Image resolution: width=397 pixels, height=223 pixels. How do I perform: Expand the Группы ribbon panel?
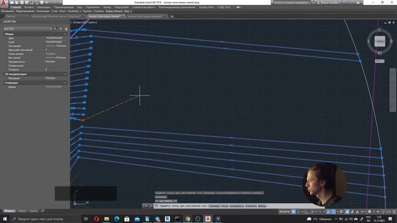coord(87,11)
